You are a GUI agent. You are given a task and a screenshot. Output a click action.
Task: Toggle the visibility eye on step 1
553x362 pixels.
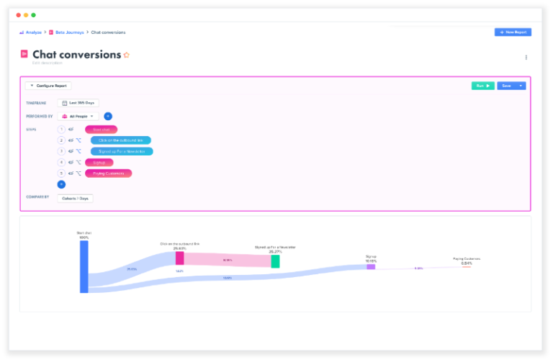pyautogui.click(x=71, y=130)
